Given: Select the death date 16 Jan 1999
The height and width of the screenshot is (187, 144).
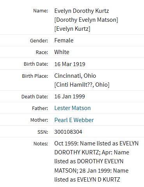Looking at the screenshot, I should pos(69,96).
